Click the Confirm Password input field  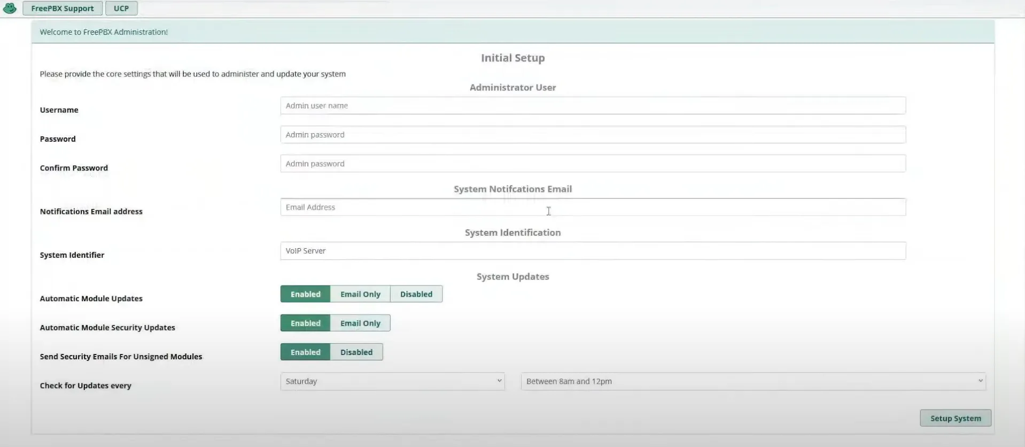click(593, 164)
